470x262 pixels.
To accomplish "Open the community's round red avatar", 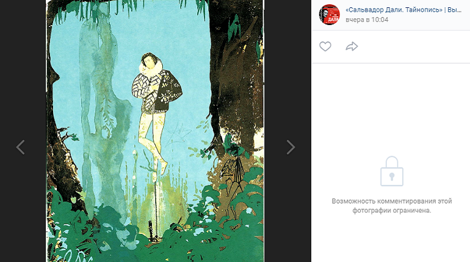I will tap(329, 15).
